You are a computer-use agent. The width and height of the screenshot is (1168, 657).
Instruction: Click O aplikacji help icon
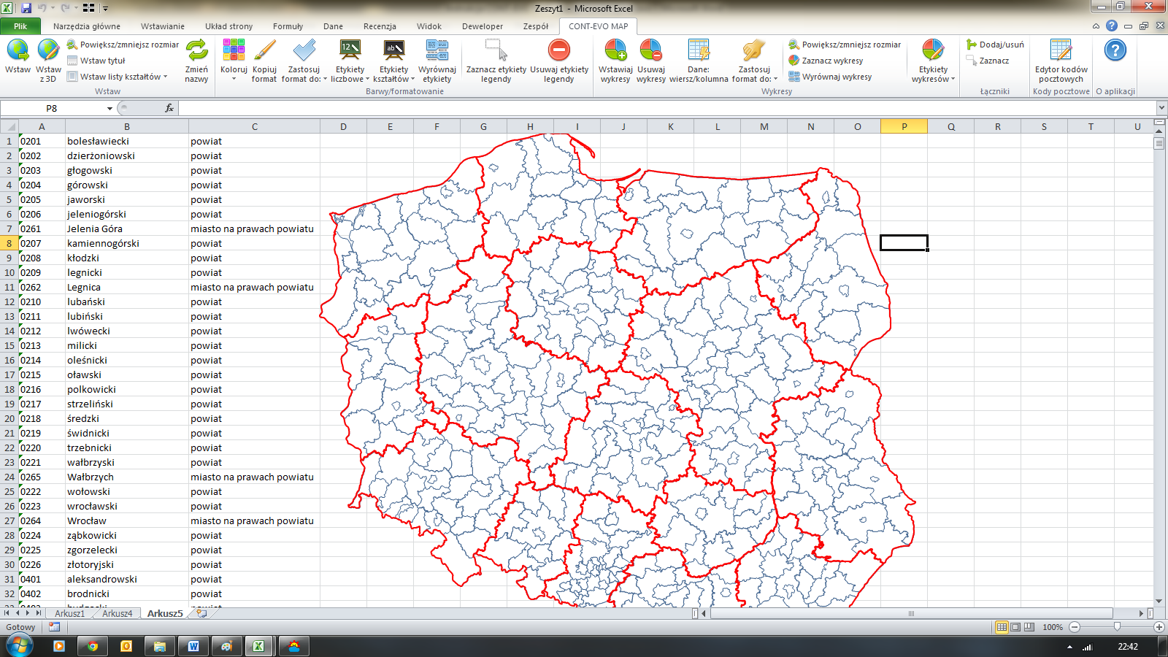point(1115,51)
